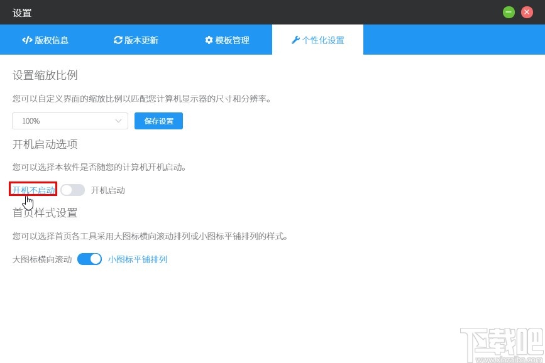The width and height of the screenshot is (545, 363).
Task: Click the 小图标平铺排列 blue link
Action: point(138,259)
